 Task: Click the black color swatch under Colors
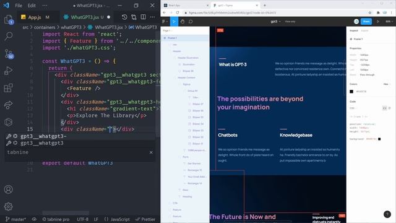351,92
